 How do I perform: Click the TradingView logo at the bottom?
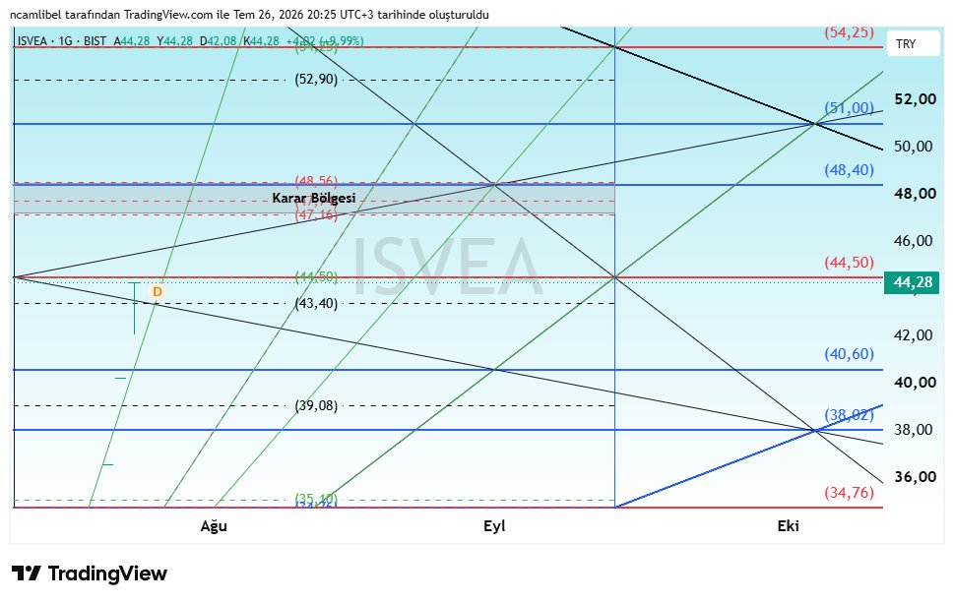click(90, 573)
